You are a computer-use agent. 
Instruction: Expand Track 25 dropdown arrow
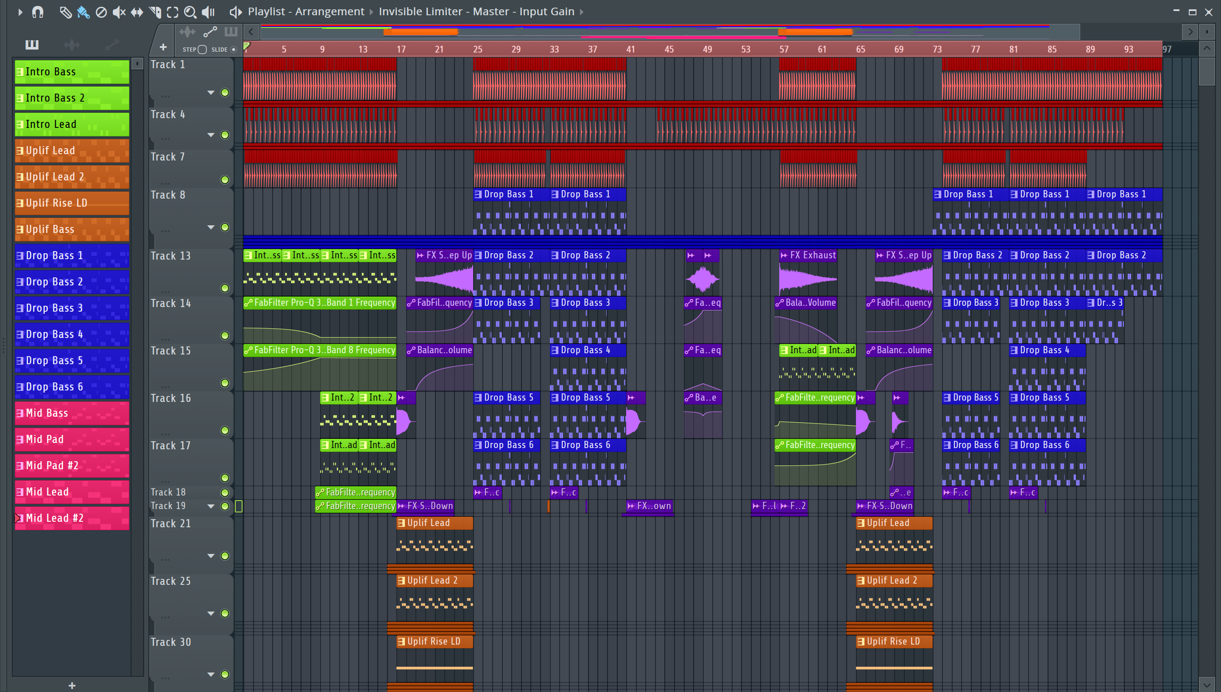211,613
